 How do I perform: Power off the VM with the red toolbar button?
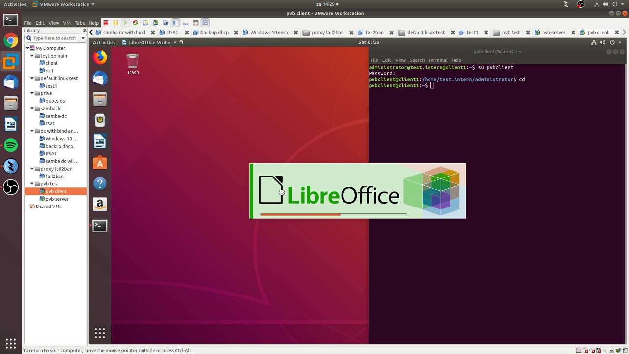[x=105, y=23]
